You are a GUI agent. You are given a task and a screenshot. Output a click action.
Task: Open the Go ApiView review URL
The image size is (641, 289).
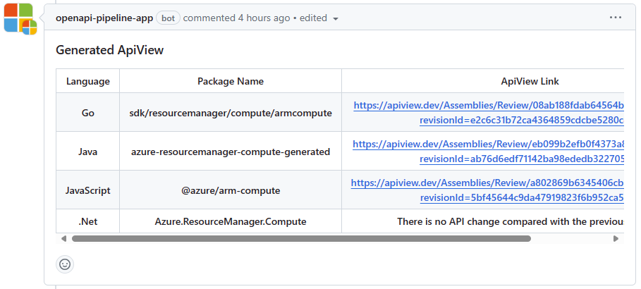489,105
